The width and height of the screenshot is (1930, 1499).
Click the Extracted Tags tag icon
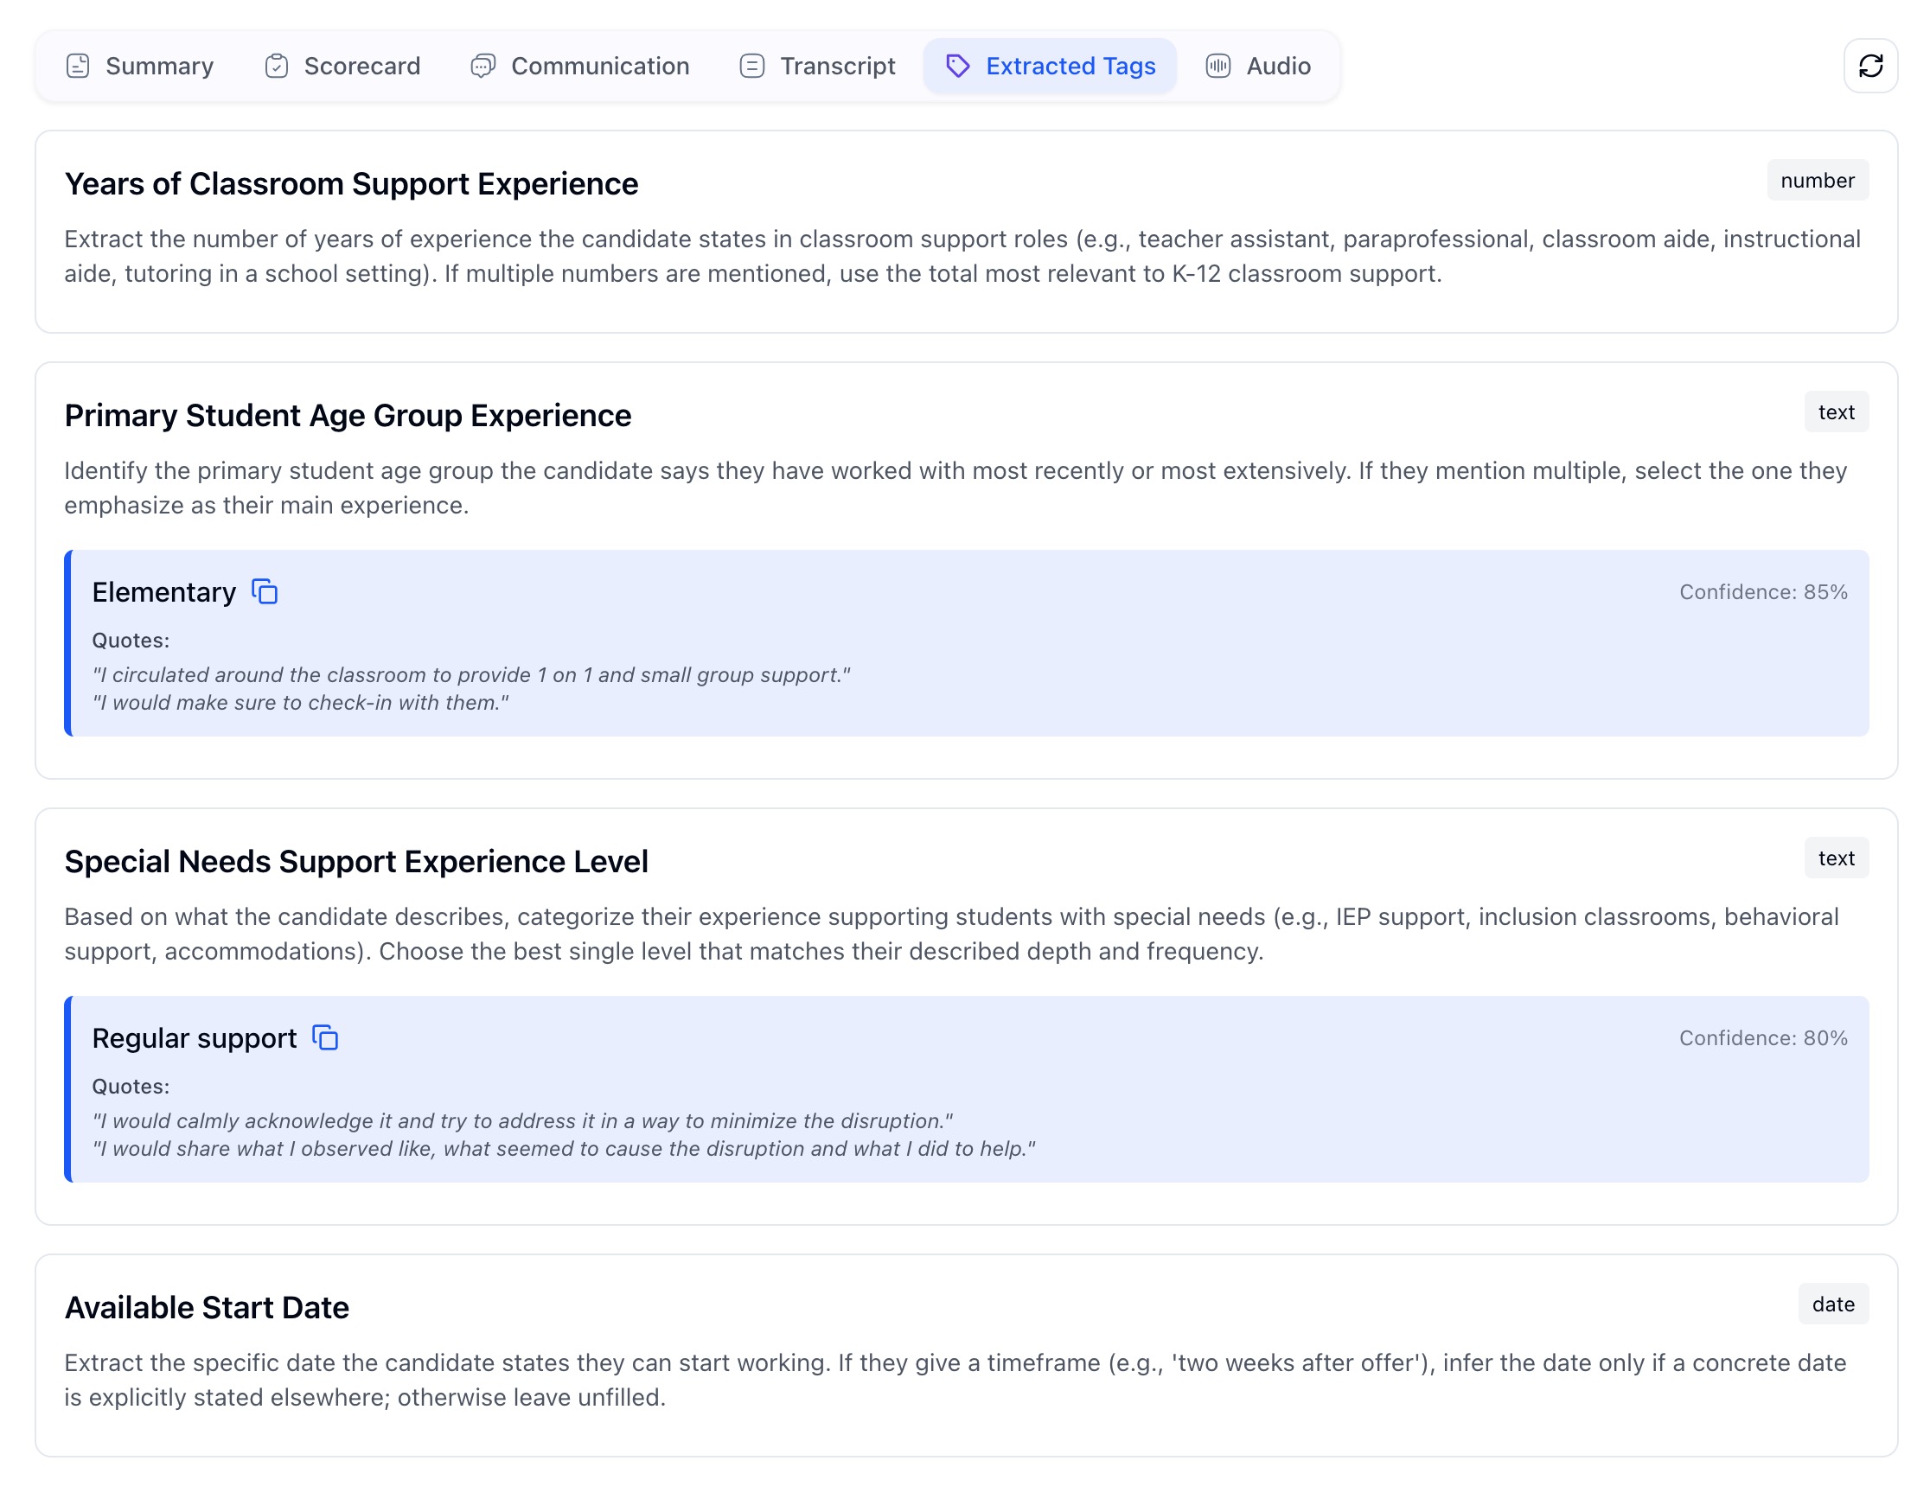pos(958,67)
